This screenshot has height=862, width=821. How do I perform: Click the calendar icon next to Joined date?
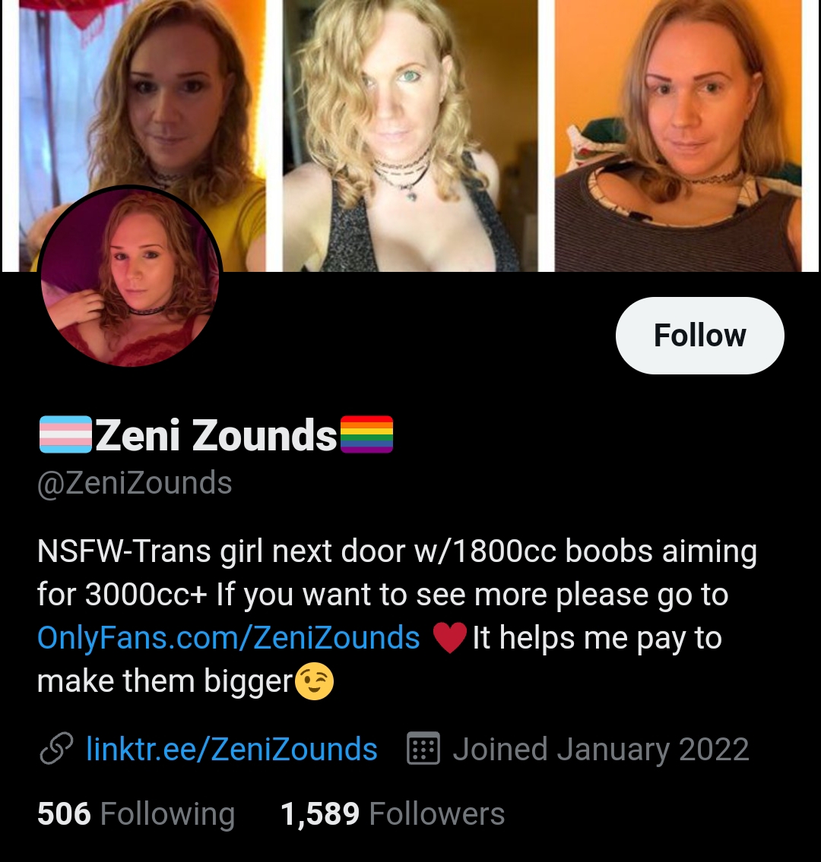click(x=423, y=749)
